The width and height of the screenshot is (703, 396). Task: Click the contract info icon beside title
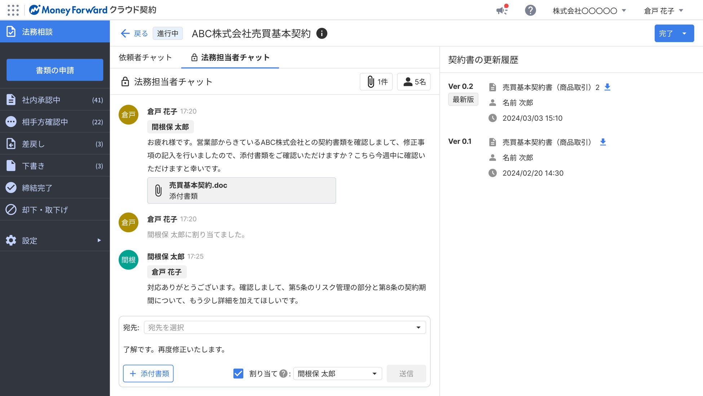(x=322, y=34)
